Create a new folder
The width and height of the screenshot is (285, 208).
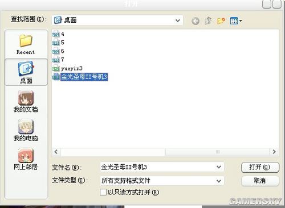click(221, 20)
